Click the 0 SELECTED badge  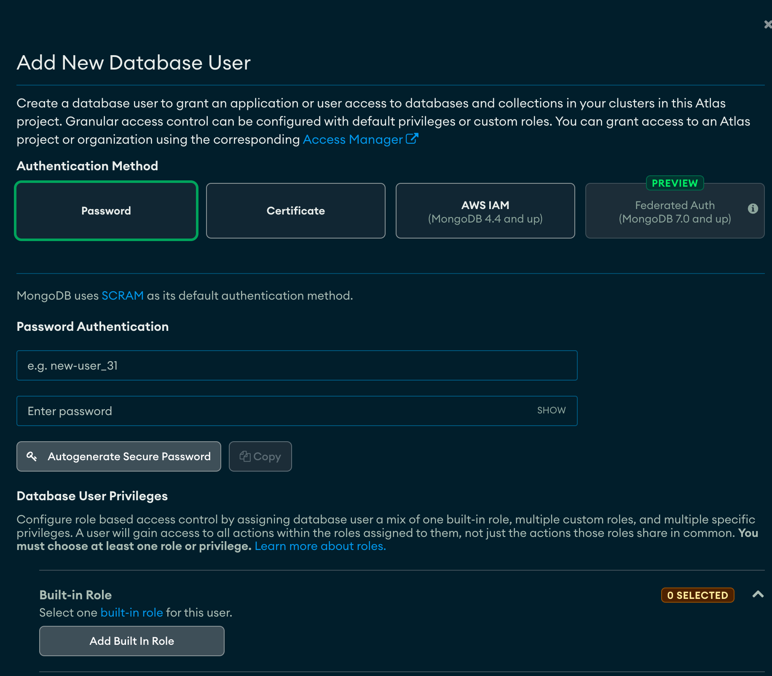coord(698,595)
